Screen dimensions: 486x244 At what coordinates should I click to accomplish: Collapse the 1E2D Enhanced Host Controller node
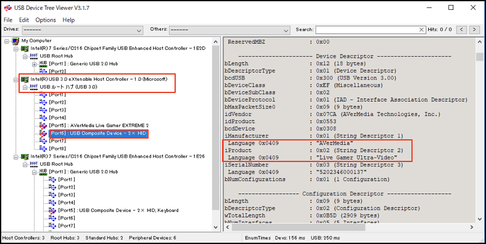click(x=16, y=49)
